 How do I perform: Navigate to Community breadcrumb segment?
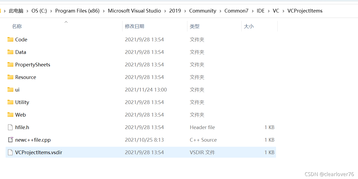(x=203, y=11)
